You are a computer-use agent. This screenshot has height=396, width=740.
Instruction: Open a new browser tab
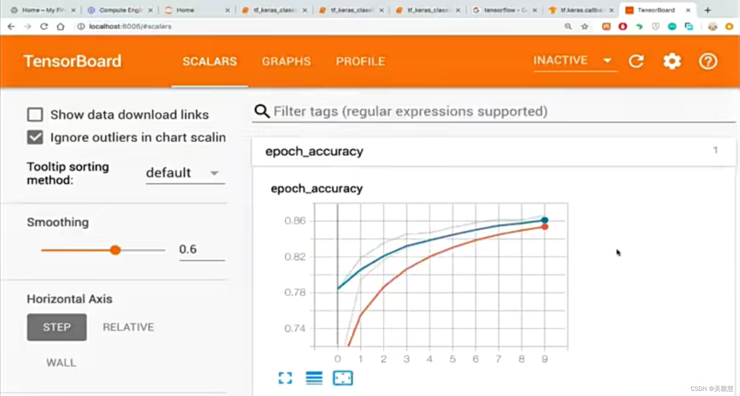pos(708,10)
